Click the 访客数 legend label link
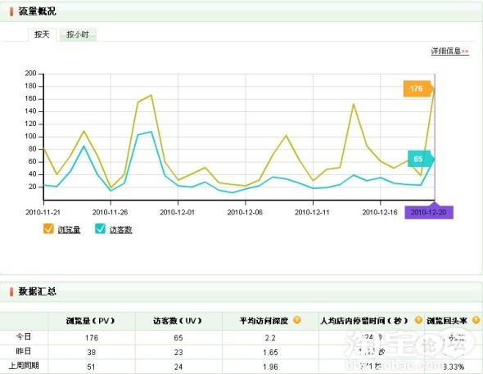 tap(121, 230)
